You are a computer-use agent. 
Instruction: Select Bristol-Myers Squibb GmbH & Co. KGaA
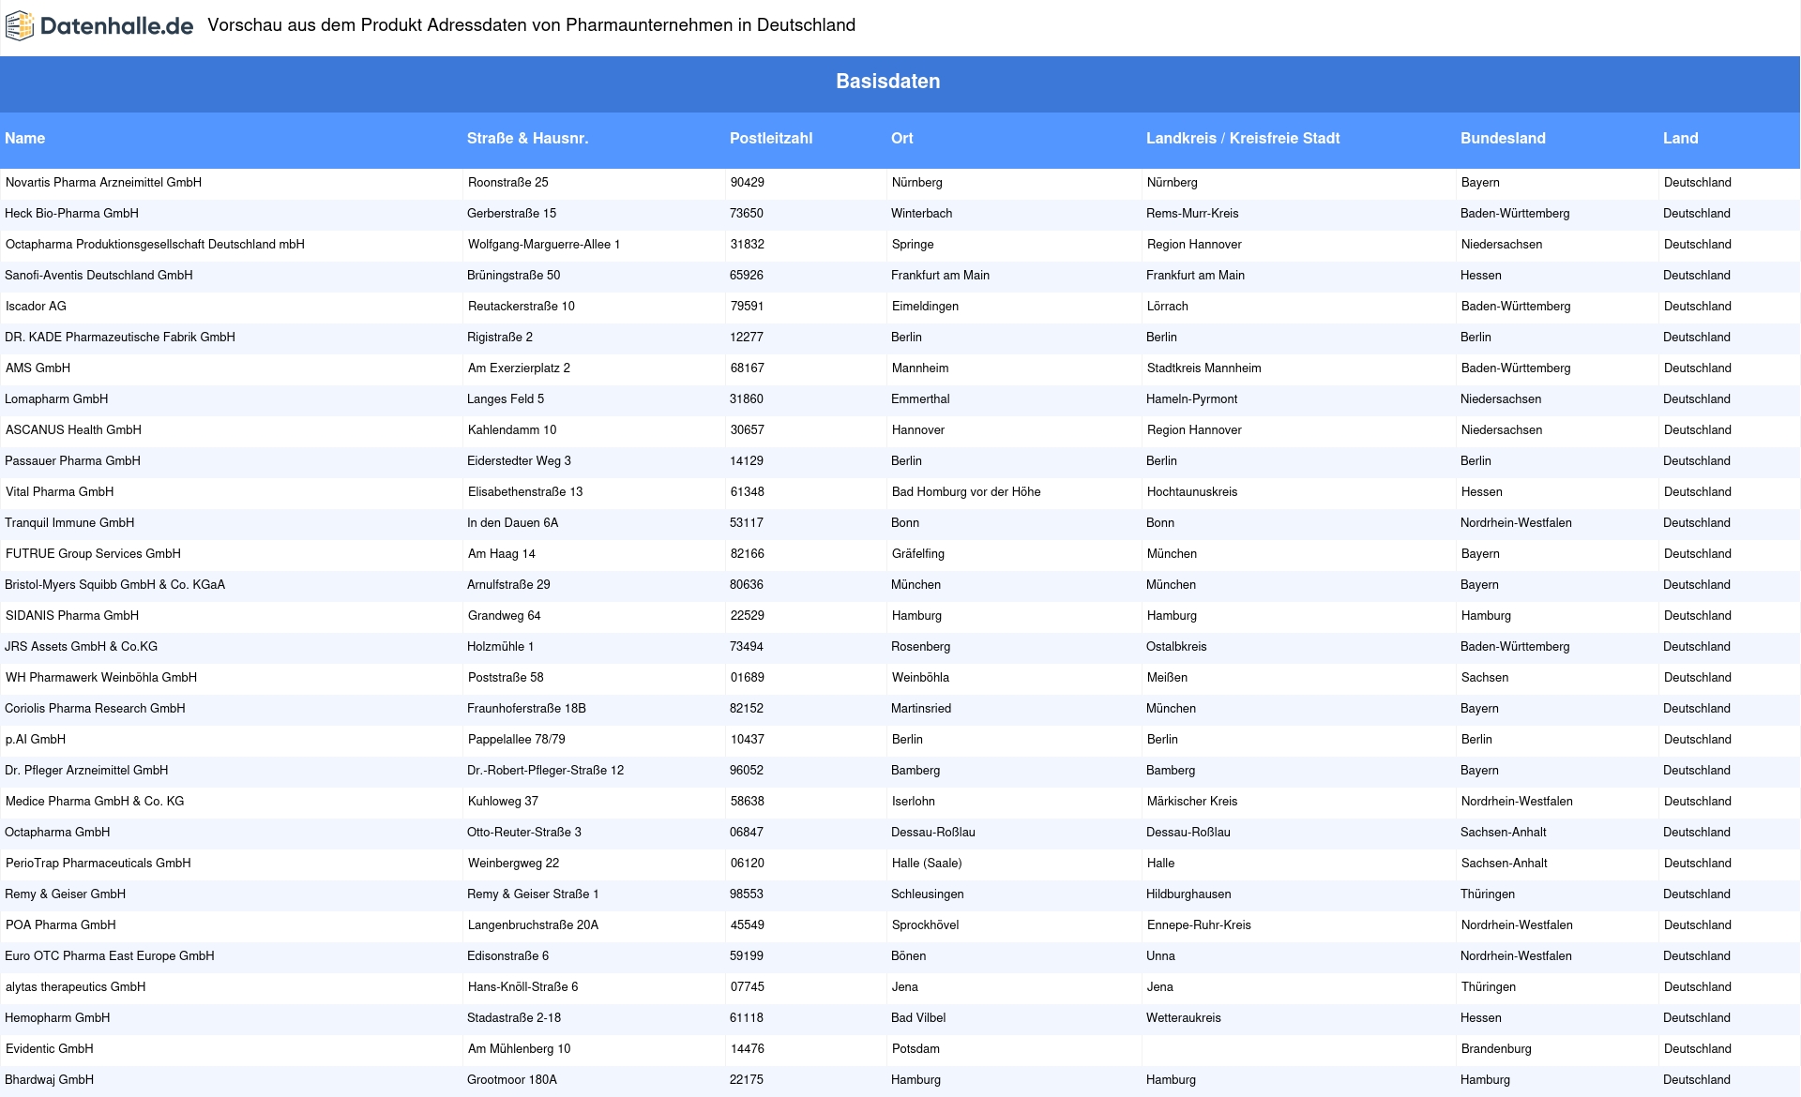tap(114, 585)
